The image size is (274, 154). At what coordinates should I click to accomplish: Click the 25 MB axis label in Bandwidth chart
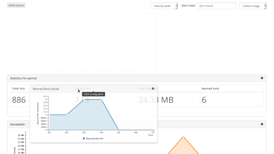pos(21,135)
